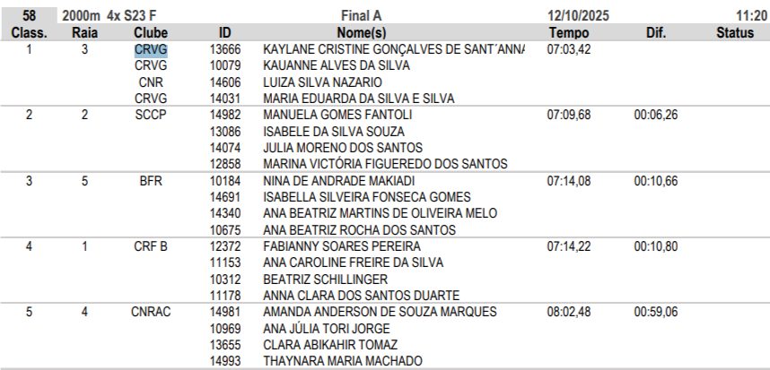The width and height of the screenshot is (770, 370).
Task: Click the "Clube" column header
Action: pyautogui.click(x=150, y=33)
